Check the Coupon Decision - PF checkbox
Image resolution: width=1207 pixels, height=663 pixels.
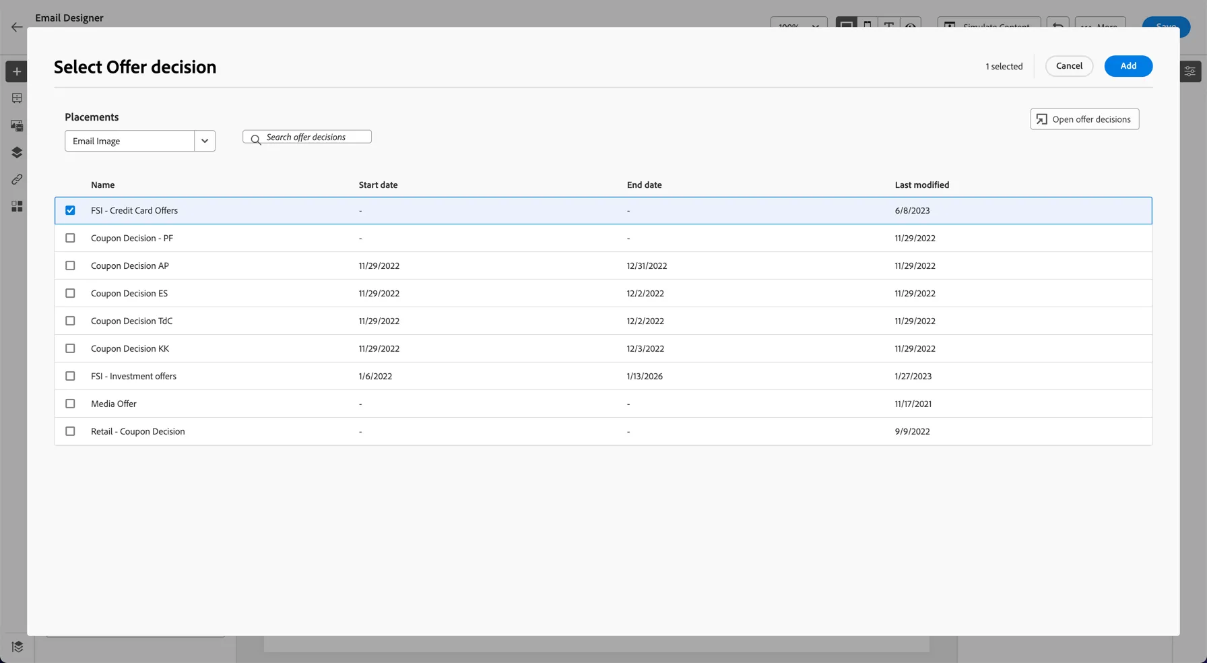pos(70,238)
